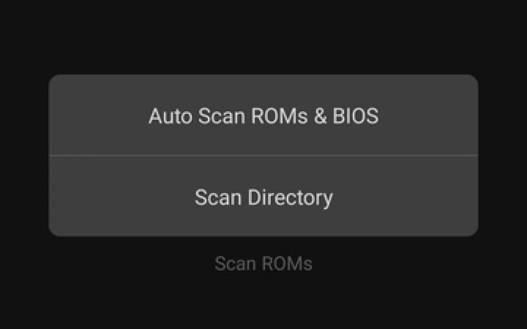The image size is (527, 329).
Task: Click the divider between the two options
Action: (x=263, y=156)
